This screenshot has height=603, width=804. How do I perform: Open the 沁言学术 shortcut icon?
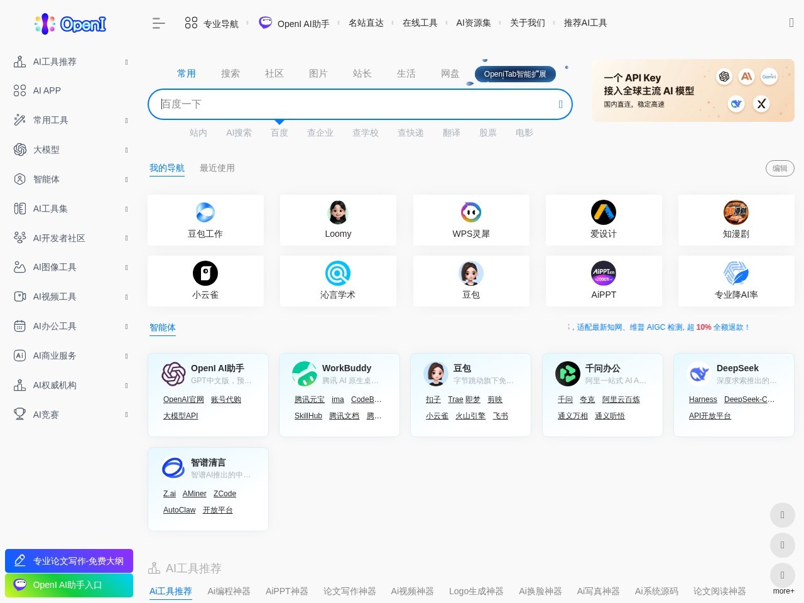pyautogui.click(x=338, y=273)
